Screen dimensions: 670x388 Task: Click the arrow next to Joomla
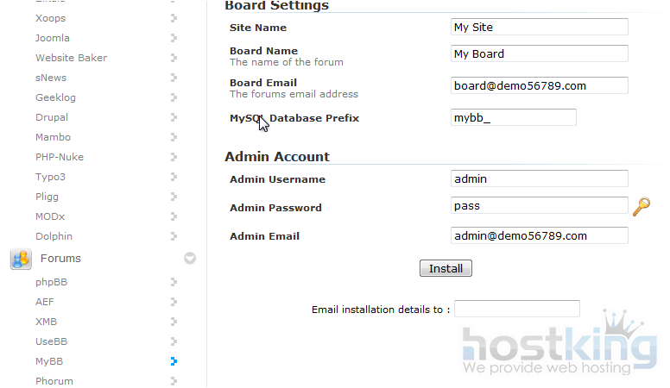point(174,38)
